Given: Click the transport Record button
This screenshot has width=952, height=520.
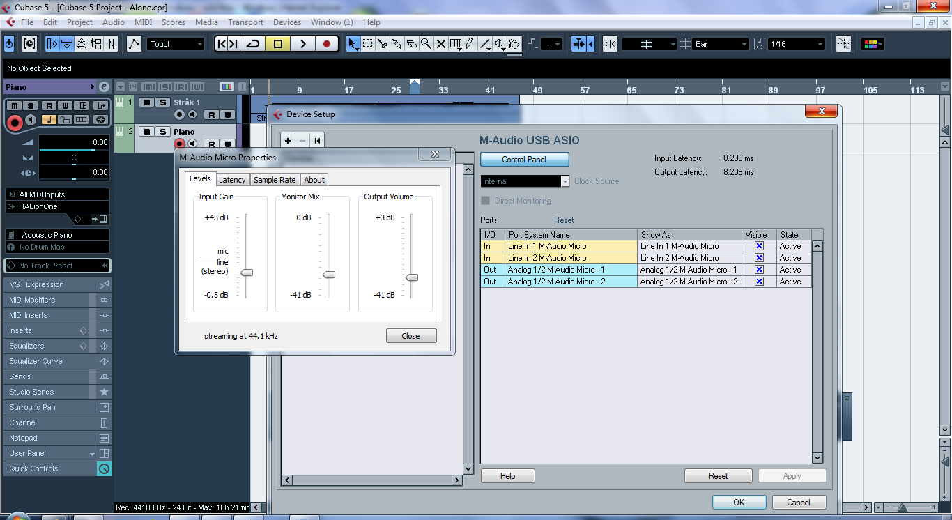Looking at the screenshot, I should click(x=326, y=44).
